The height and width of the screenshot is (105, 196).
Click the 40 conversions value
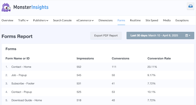113,100
